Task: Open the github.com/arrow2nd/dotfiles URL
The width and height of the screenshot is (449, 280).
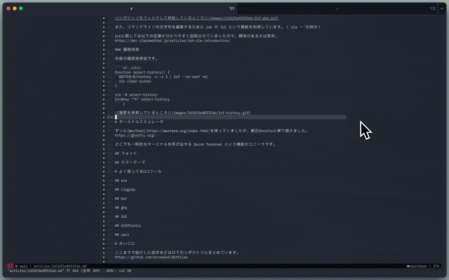Action: tap(151, 257)
